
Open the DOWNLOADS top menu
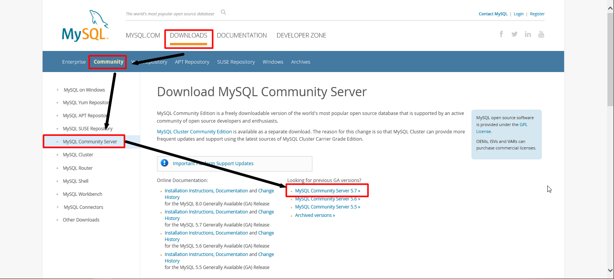[x=188, y=35]
